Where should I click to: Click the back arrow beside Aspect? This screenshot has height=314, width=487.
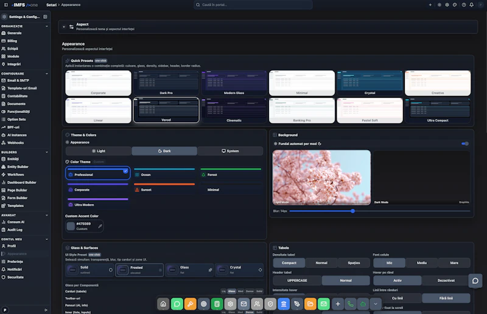(64, 27)
